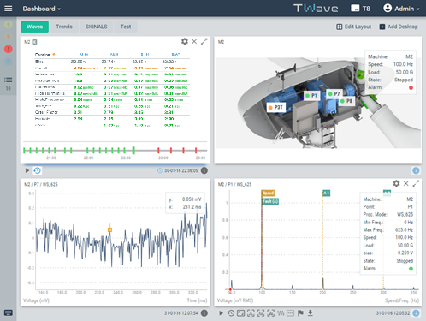Open settings gear of M2 table widget
This screenshot has height=321, width=426.
tap(185, 41)
